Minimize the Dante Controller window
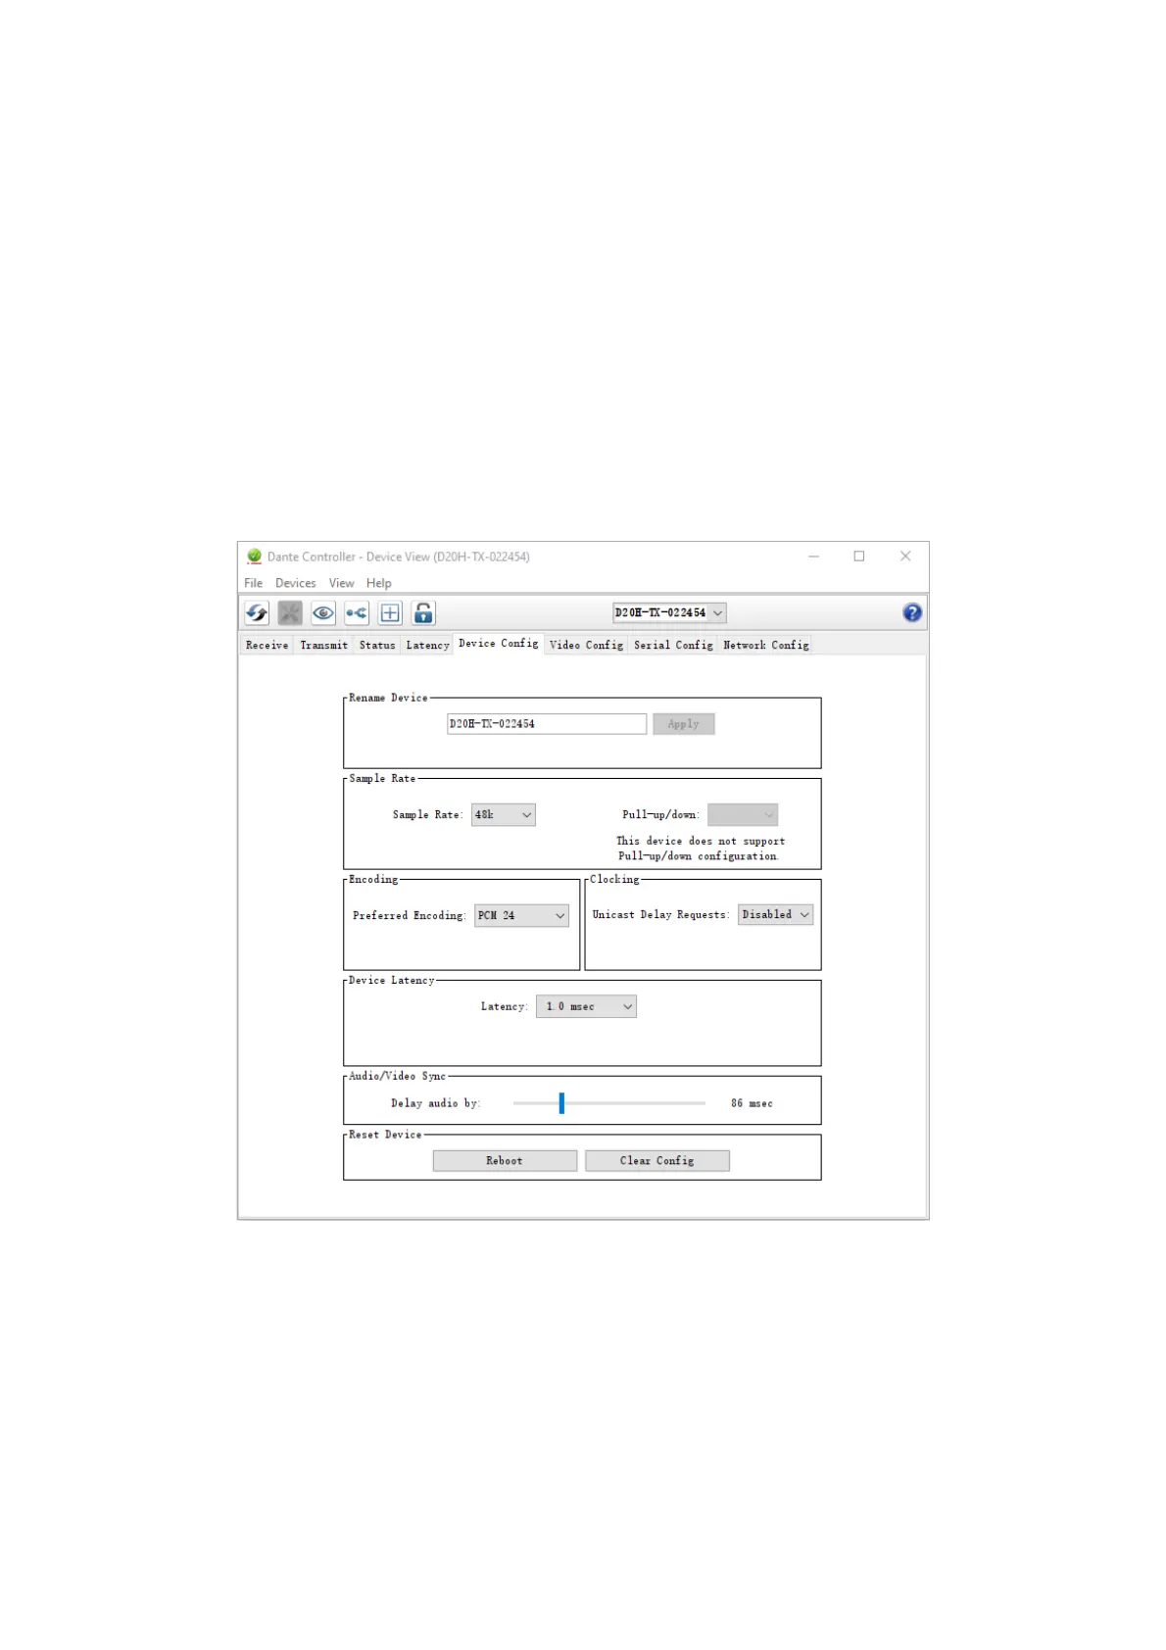This screenshot has height=1650, width=1166. click(x=813, y=557)
